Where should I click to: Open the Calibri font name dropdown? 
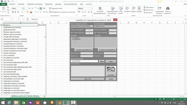(22, 8)
